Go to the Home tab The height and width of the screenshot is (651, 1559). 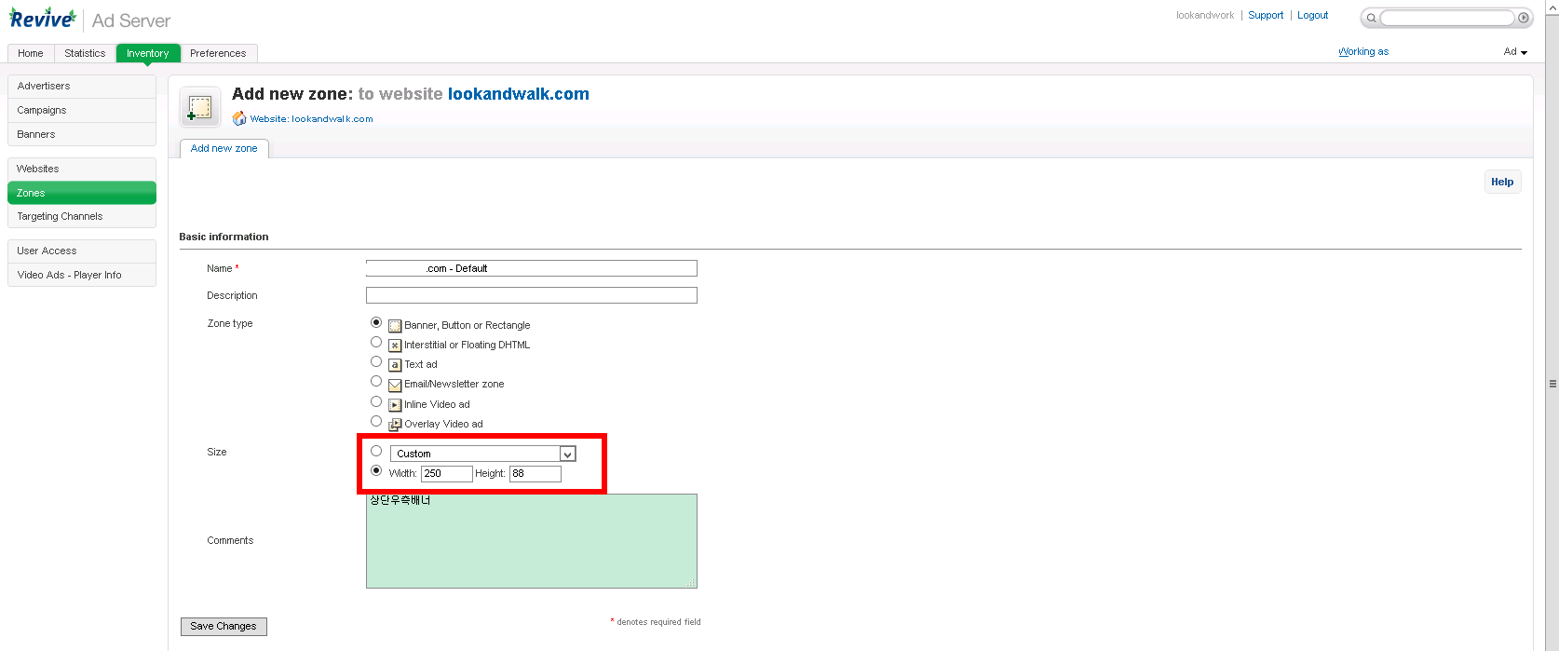coord(31,53)
